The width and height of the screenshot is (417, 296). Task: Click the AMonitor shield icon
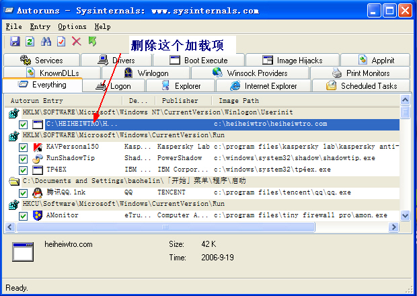(x=38, y=215)
